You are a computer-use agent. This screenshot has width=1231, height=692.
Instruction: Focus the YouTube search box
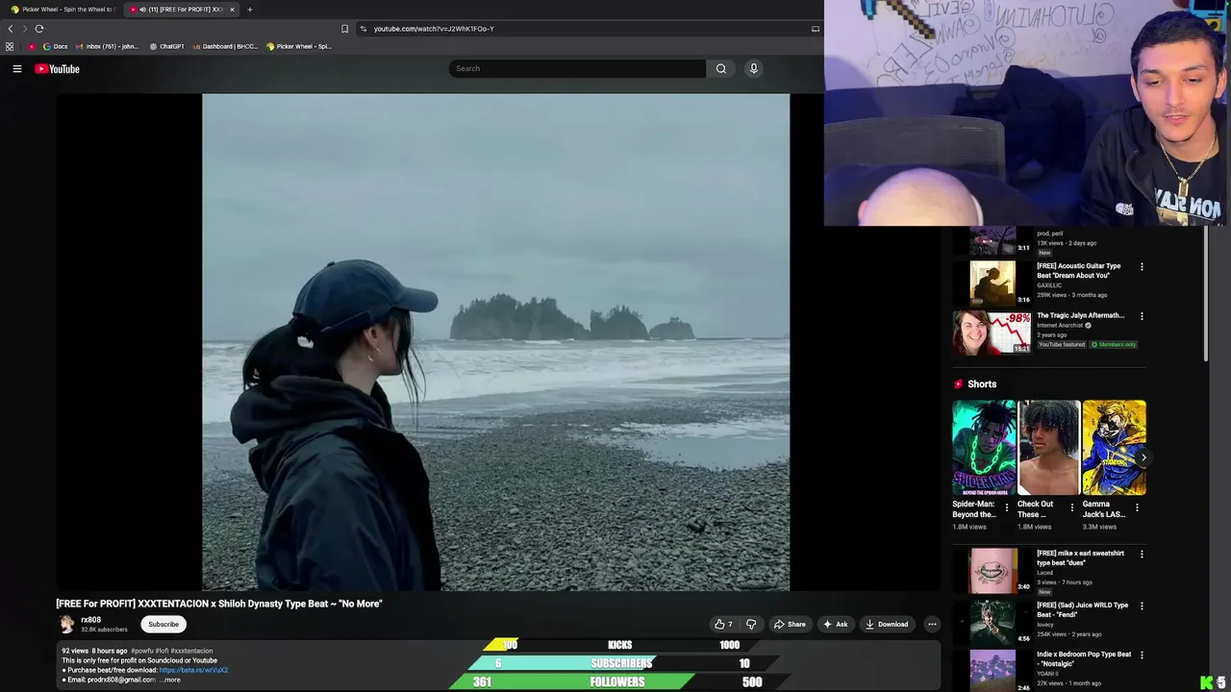[577, 68]
